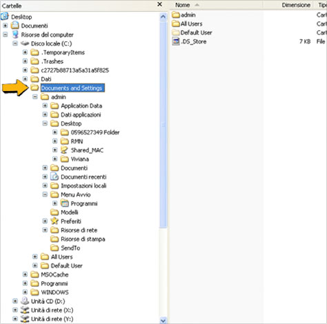327x324 pixels.
Task: Click the RMN folder icon in tree
Action: (65, 141)
